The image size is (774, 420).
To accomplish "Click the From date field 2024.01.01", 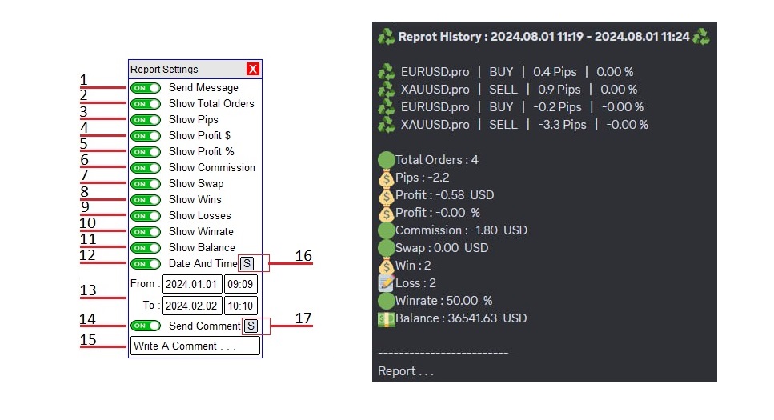I will [x=192, y=284].
